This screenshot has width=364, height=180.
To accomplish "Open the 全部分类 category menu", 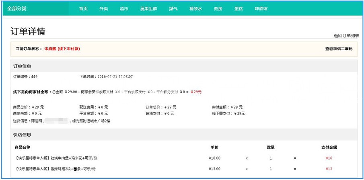I will tap(17, 9).
